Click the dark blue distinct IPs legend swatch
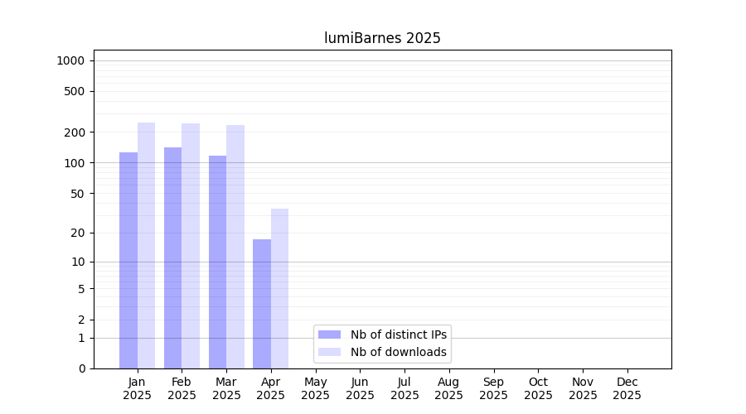Viewport: 746px width, 414px height. 329,335
